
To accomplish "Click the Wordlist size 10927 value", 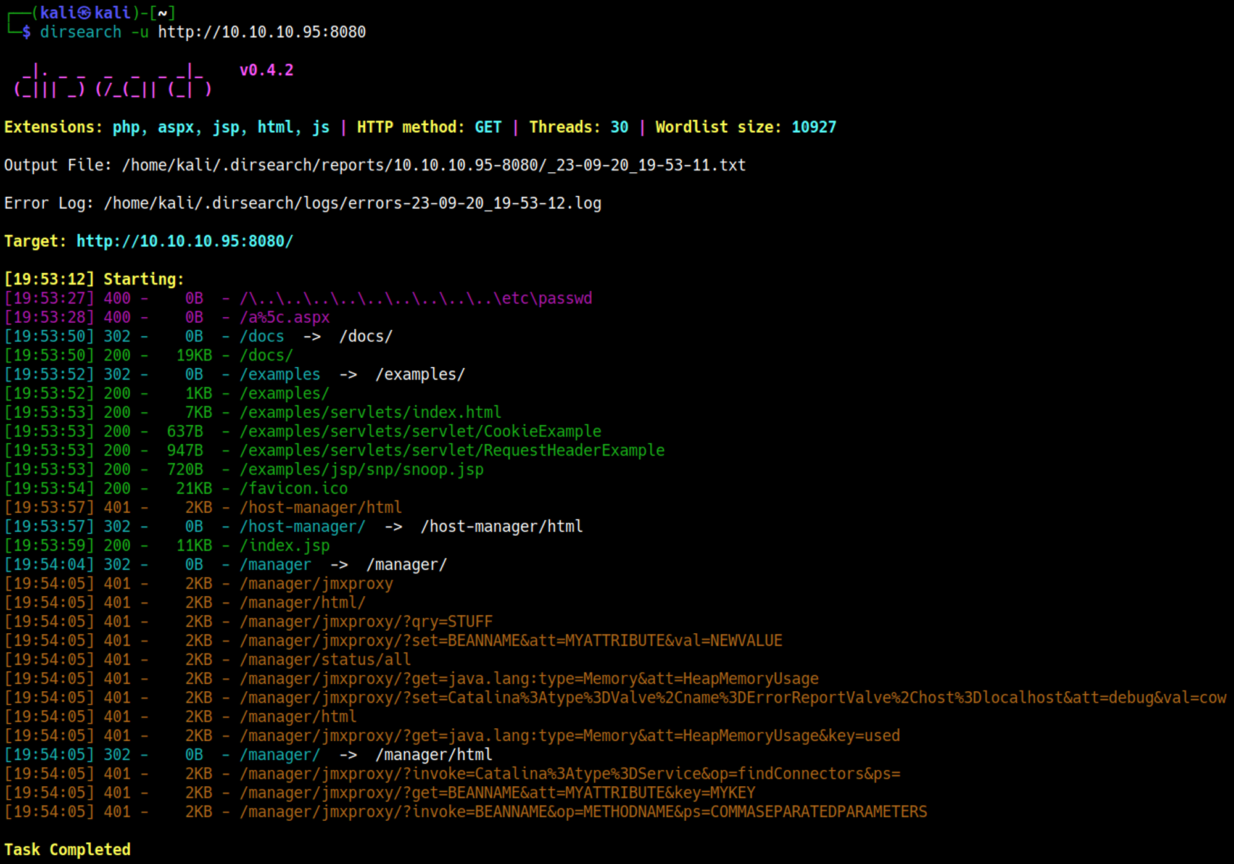I will pyautogui.click(x=813, y=127).
